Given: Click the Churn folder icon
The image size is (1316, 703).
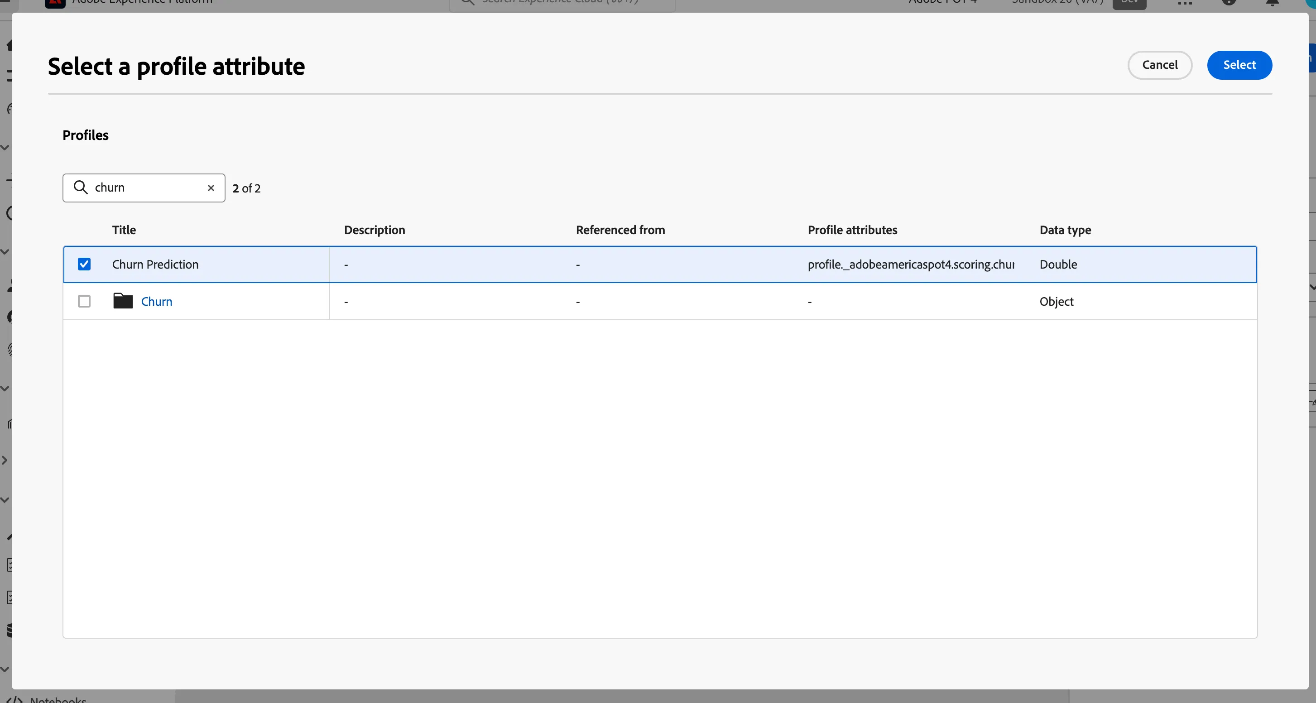Looking at the screenshot, I should point(123,301).
